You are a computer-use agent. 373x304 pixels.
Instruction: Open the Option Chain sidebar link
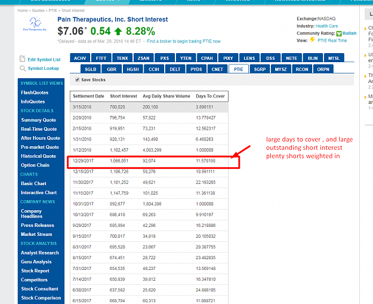coord(35,165)
